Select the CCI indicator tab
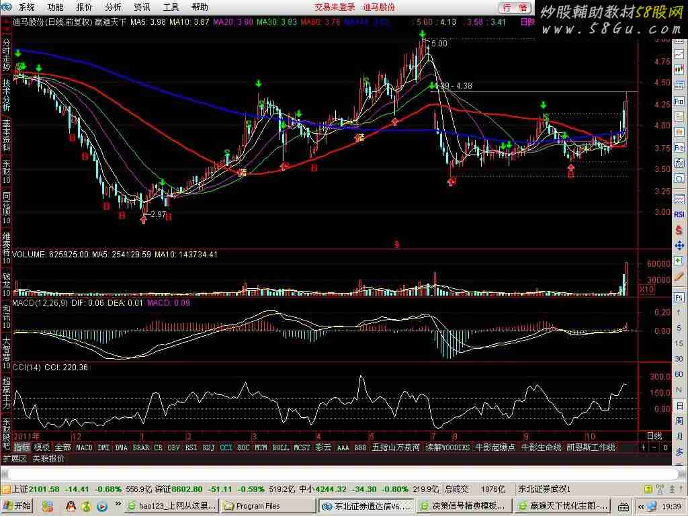This screenshot has width=688, height=516. point(226,447)
